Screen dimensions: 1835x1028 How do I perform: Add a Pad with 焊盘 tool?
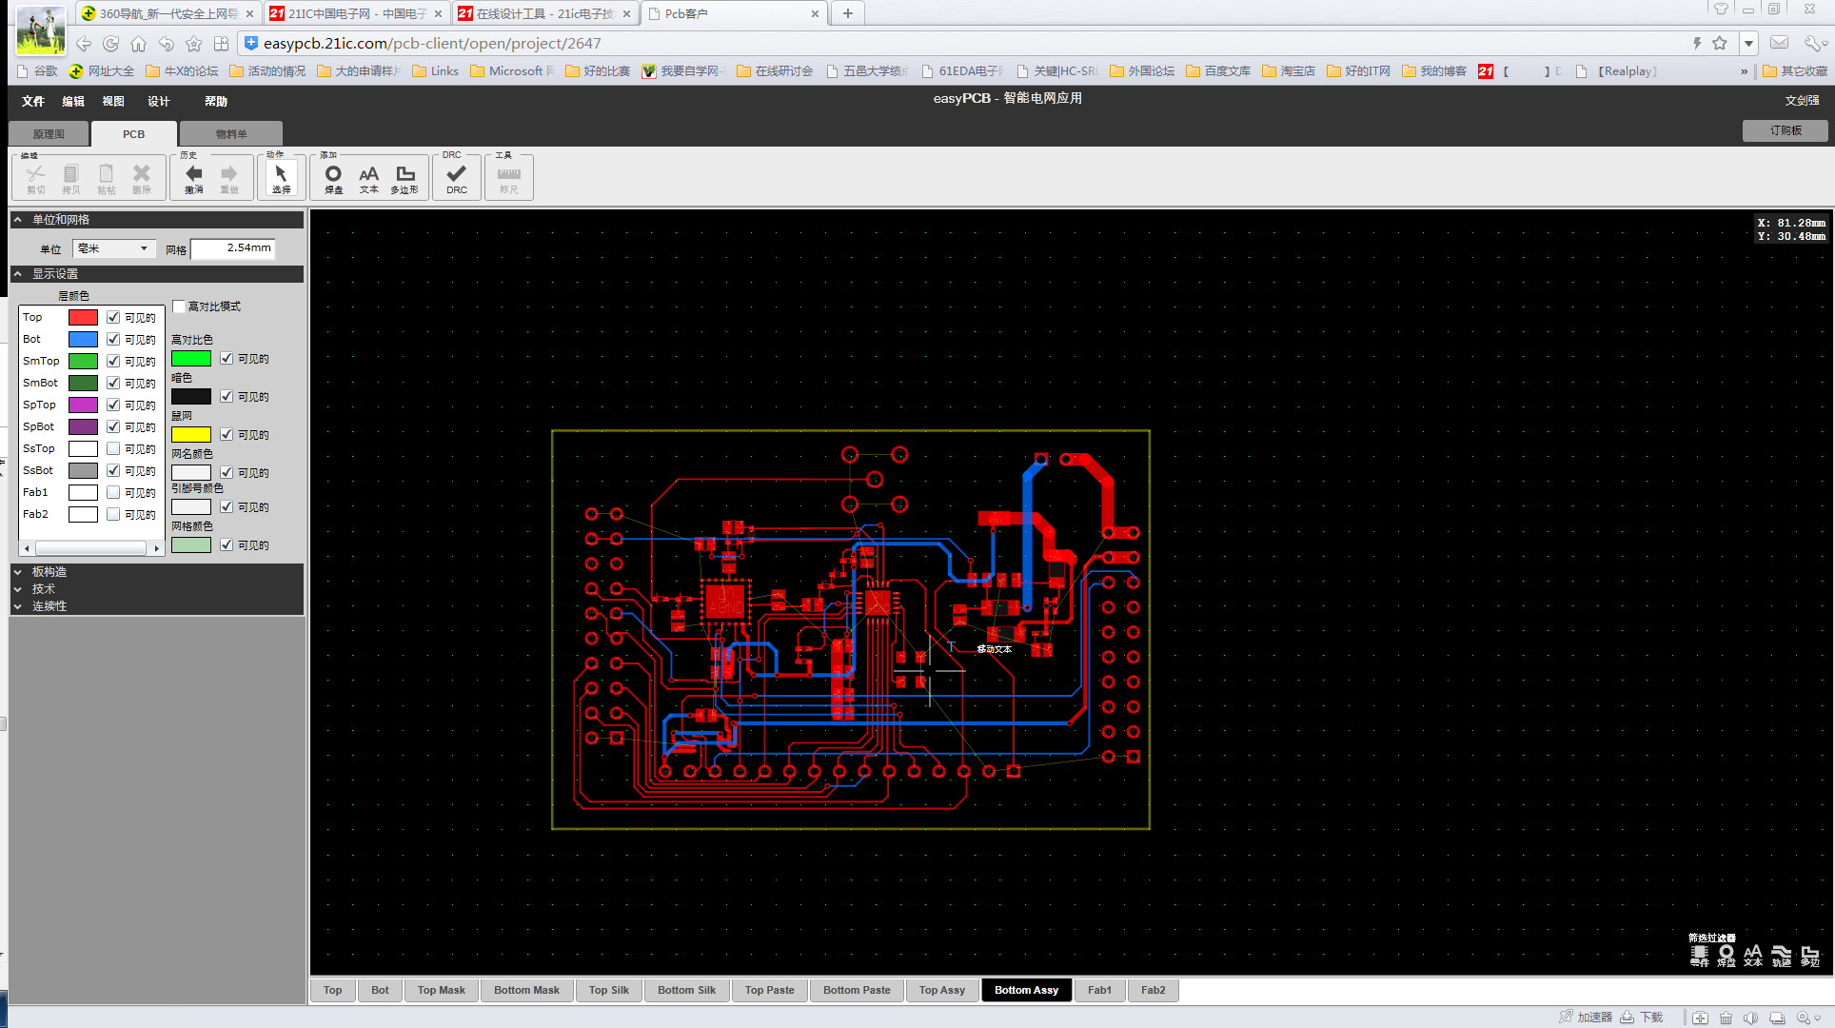click(333, 178)
